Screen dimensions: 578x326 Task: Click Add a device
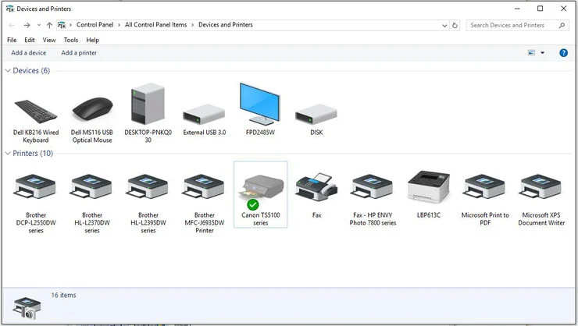pyautogui.click(x=29, y=53)
